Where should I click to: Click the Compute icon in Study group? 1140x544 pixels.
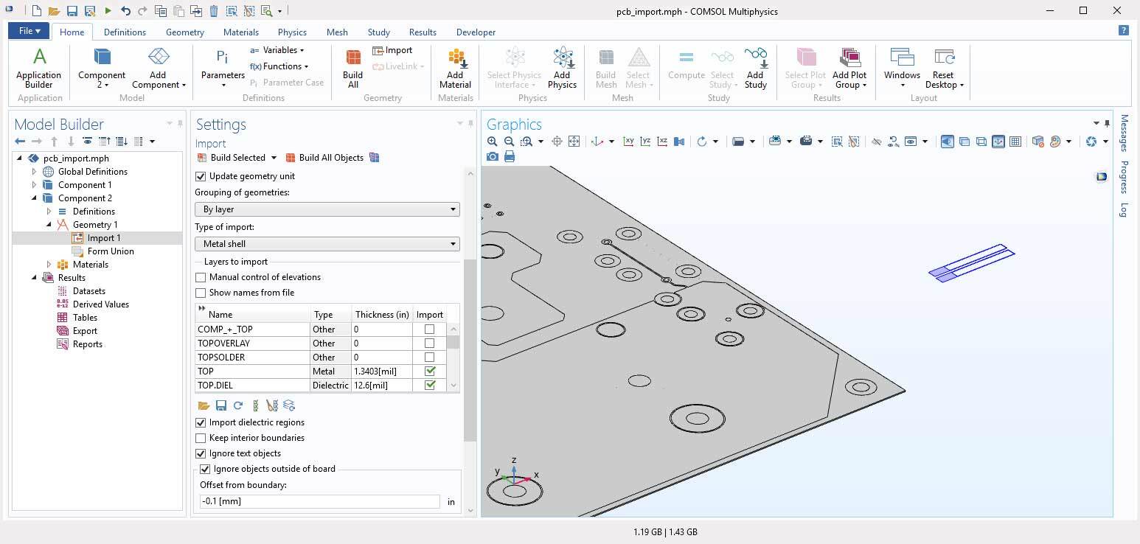686,66
